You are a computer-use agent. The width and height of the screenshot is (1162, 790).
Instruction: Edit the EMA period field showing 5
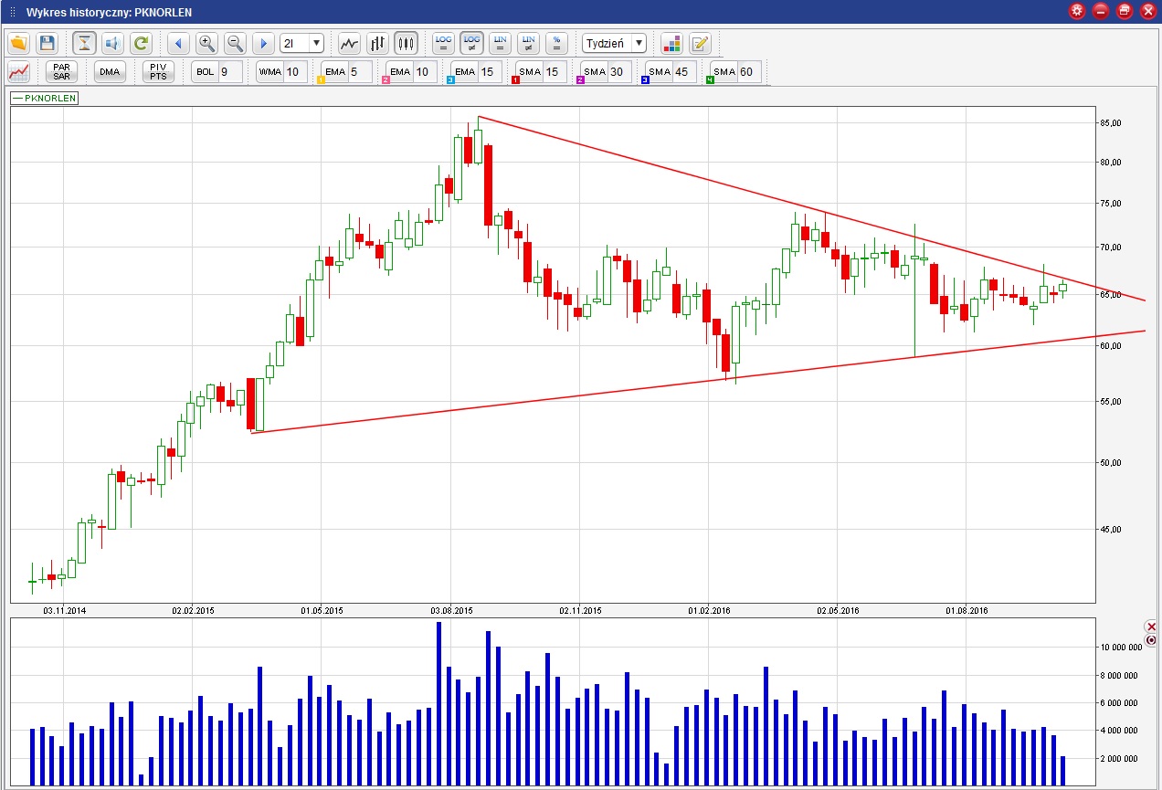[360, 71]
